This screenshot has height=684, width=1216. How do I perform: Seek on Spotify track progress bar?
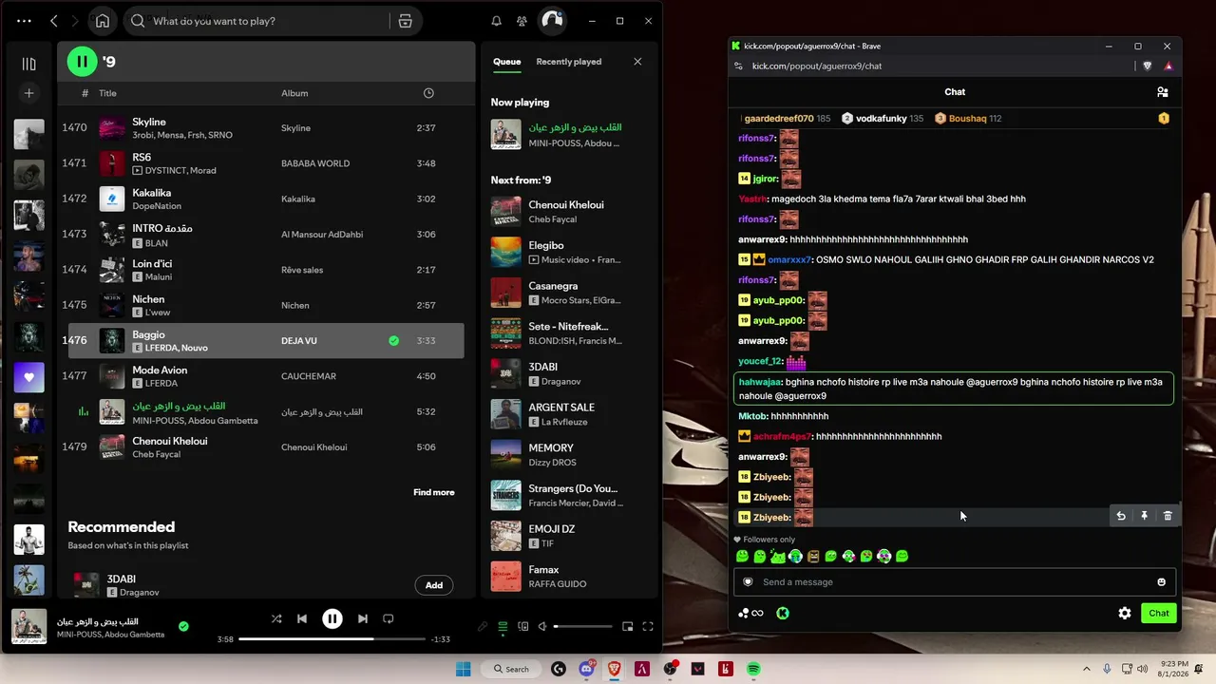tap(332, 639)
